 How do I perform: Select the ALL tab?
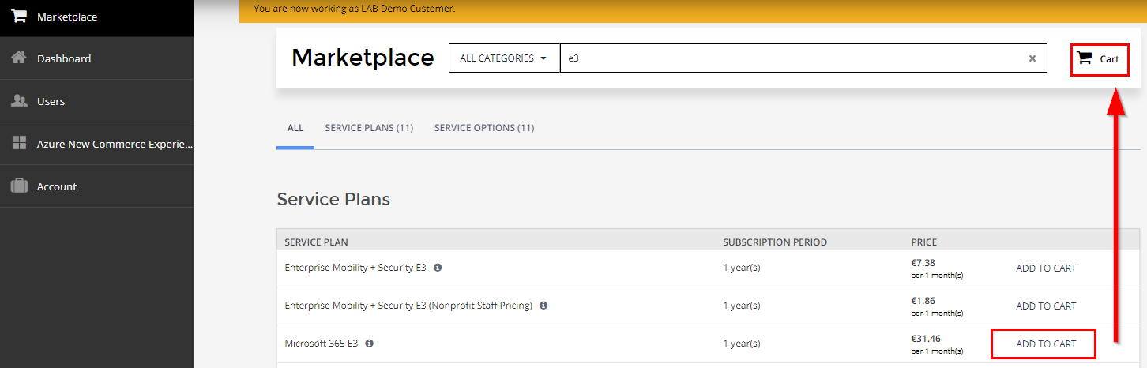click(x=295, y=128)
